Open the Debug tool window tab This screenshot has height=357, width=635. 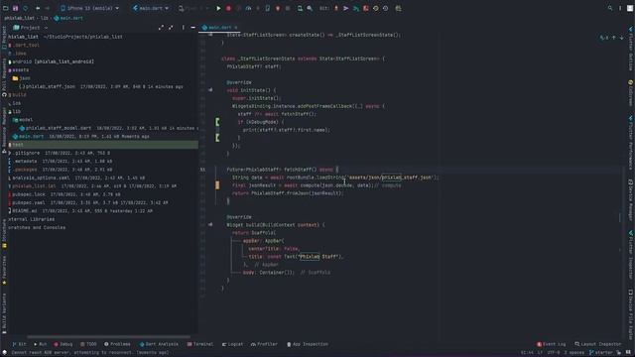click(63, 344)
